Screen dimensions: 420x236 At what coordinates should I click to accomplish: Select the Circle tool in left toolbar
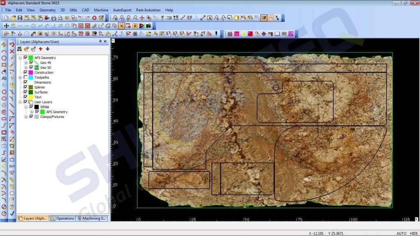click(4, 58)
